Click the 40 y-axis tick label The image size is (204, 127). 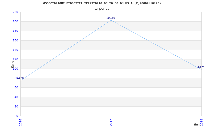click(x=16, y=97)
